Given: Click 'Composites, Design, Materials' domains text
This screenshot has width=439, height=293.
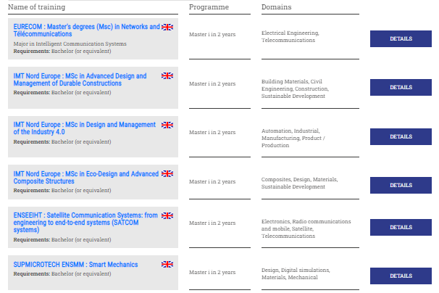Looking at the screenshot, I should (x=300, y=183).
